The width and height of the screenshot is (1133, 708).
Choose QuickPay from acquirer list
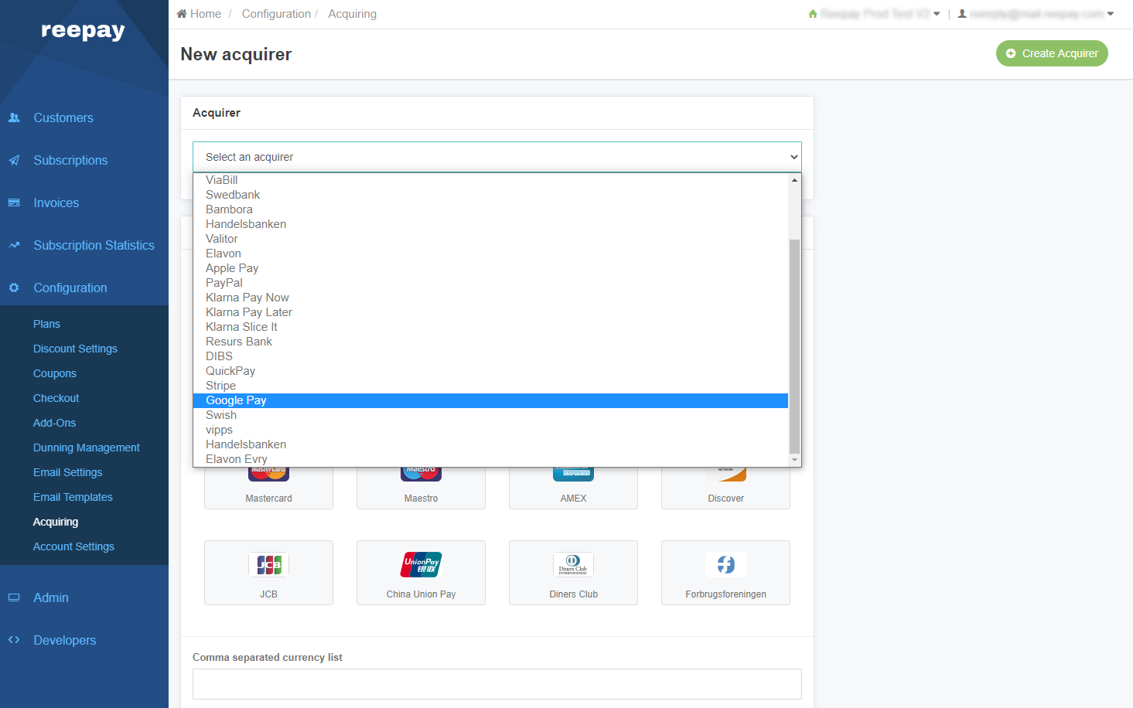pyautogui.click(x=490, y=371)
